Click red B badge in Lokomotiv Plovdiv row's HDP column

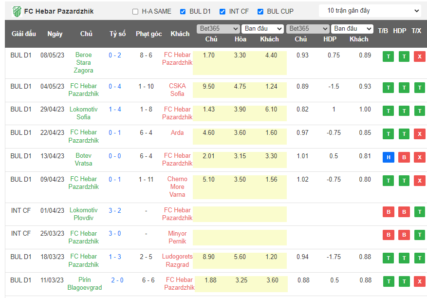point(404,212)
